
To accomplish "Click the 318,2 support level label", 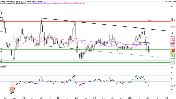I will [2, 60].
